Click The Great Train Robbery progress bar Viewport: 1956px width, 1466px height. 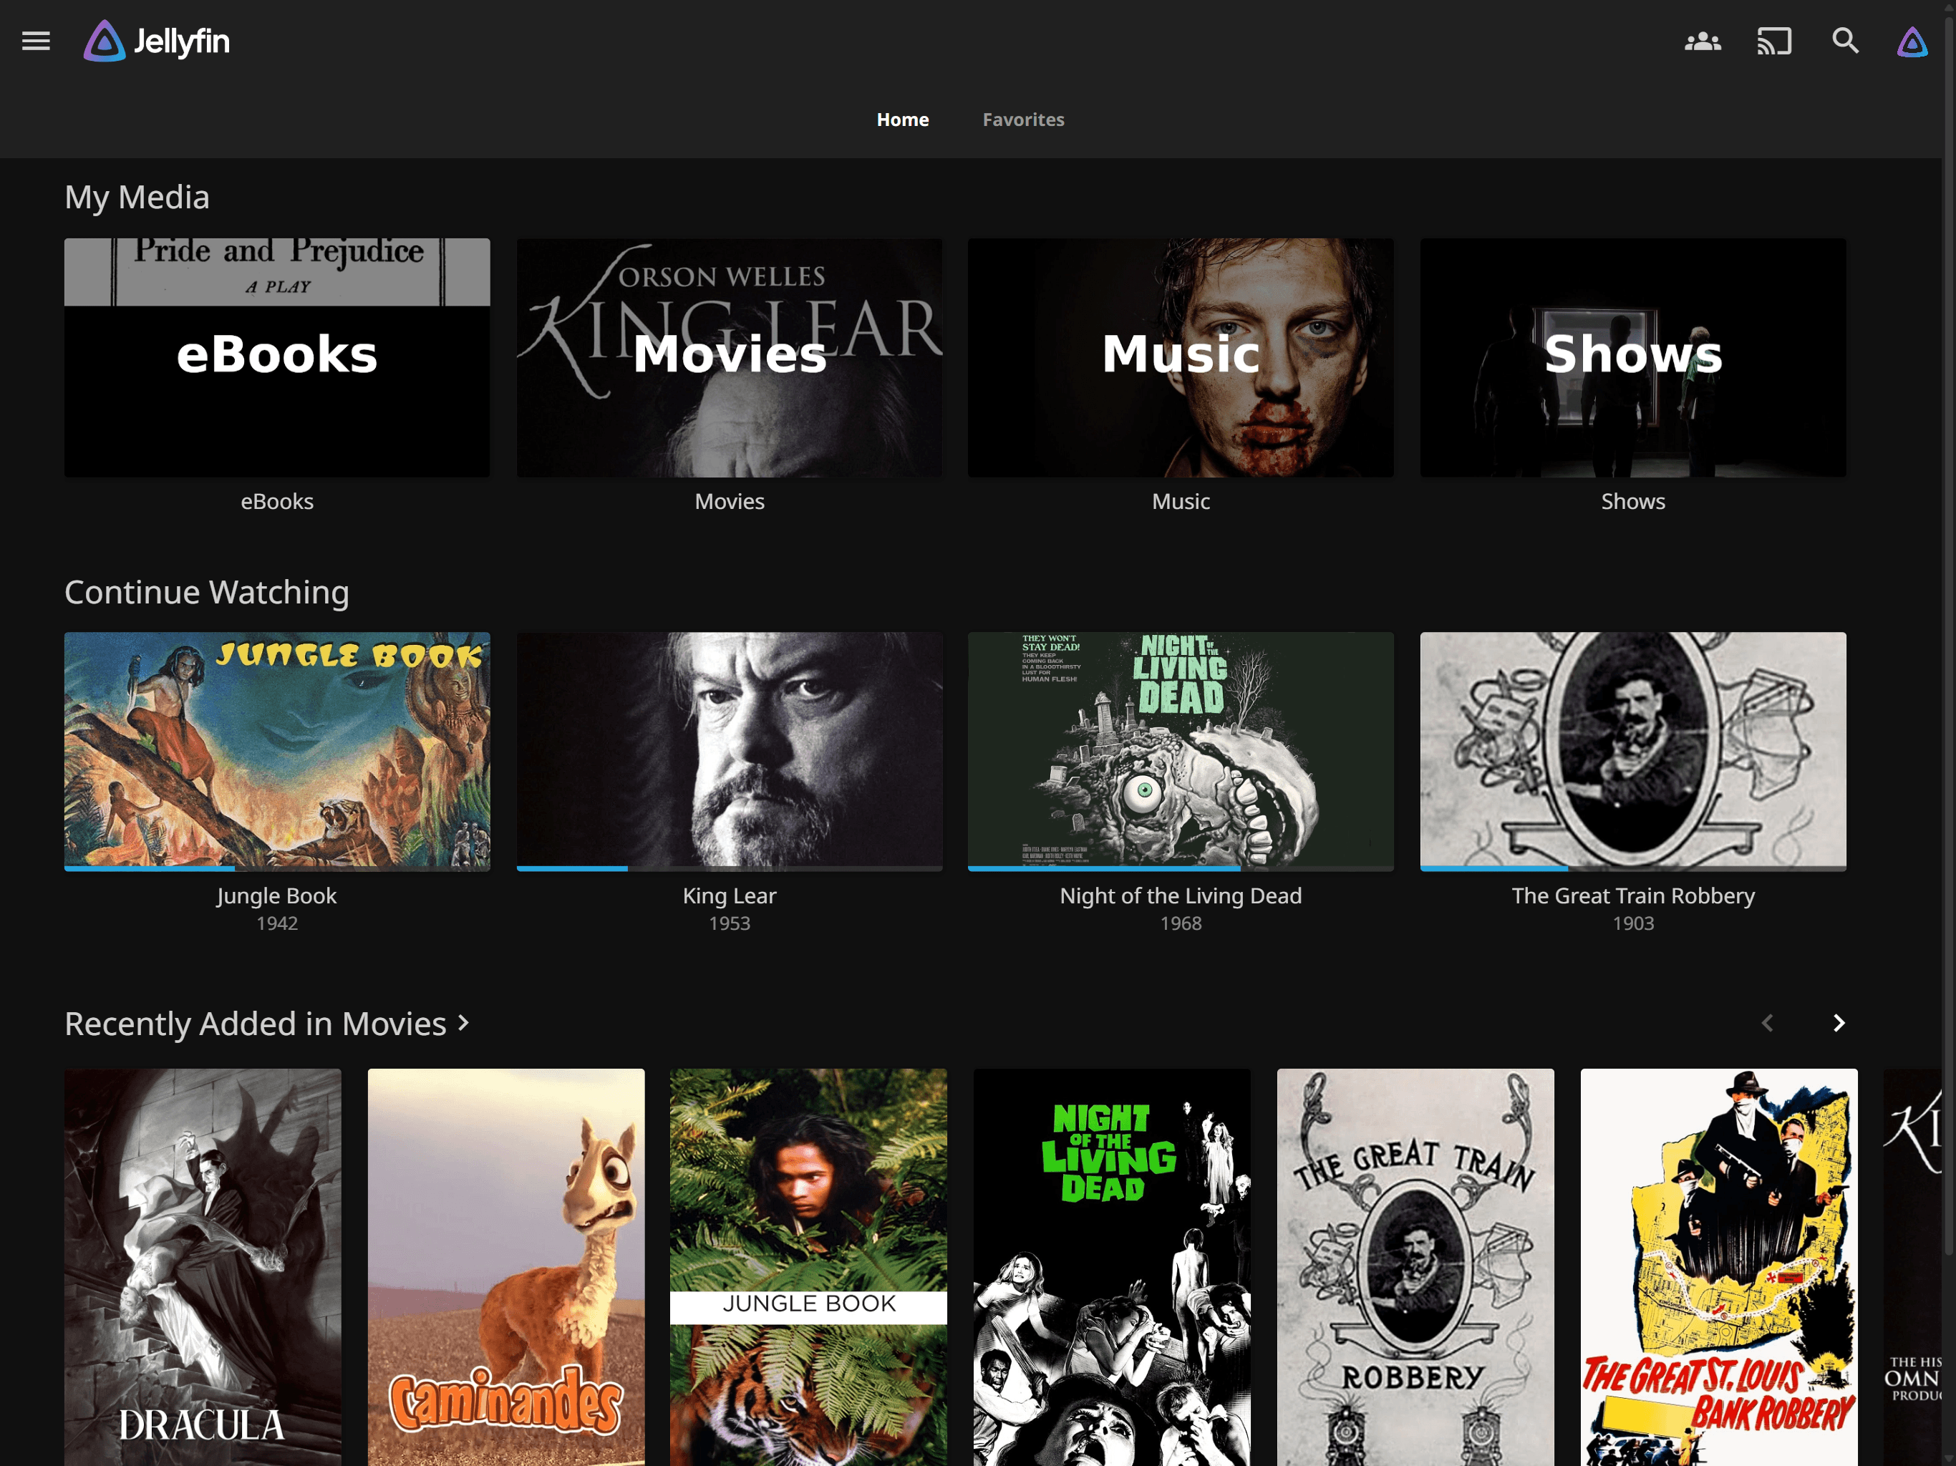pyautogui.click(x=1632, y=868)
